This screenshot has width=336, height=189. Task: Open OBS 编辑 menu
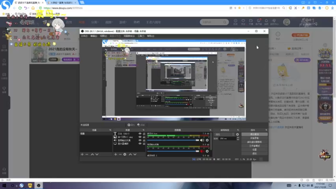pyautogui.click(x=94, y=36)
